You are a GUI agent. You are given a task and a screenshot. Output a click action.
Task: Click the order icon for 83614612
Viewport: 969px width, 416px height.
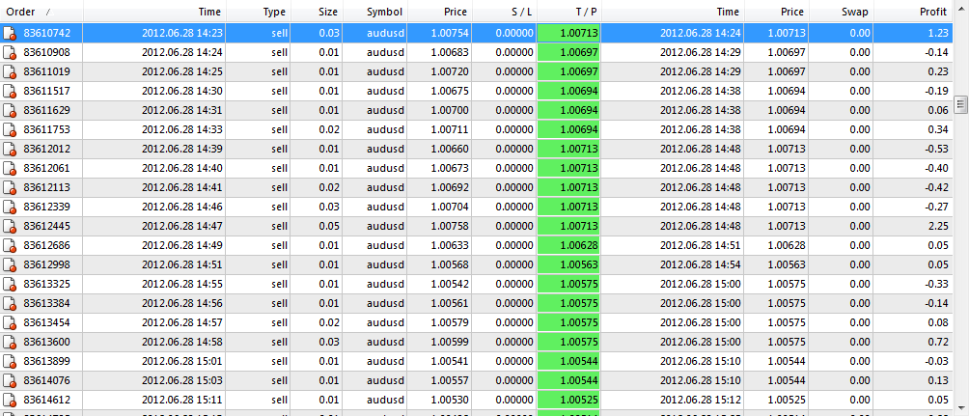coord(10,401)
